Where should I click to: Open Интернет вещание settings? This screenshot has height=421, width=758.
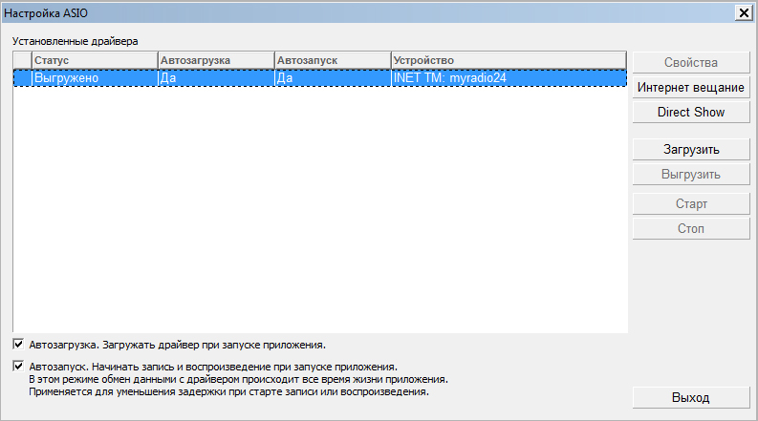[x=690, y=88]
